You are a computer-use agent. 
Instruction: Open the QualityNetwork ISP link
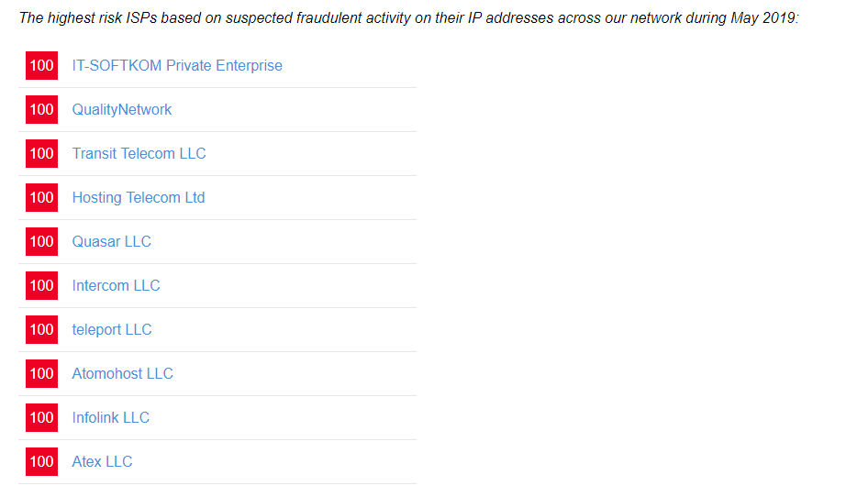pyautogui.click(x=122, y=110)
